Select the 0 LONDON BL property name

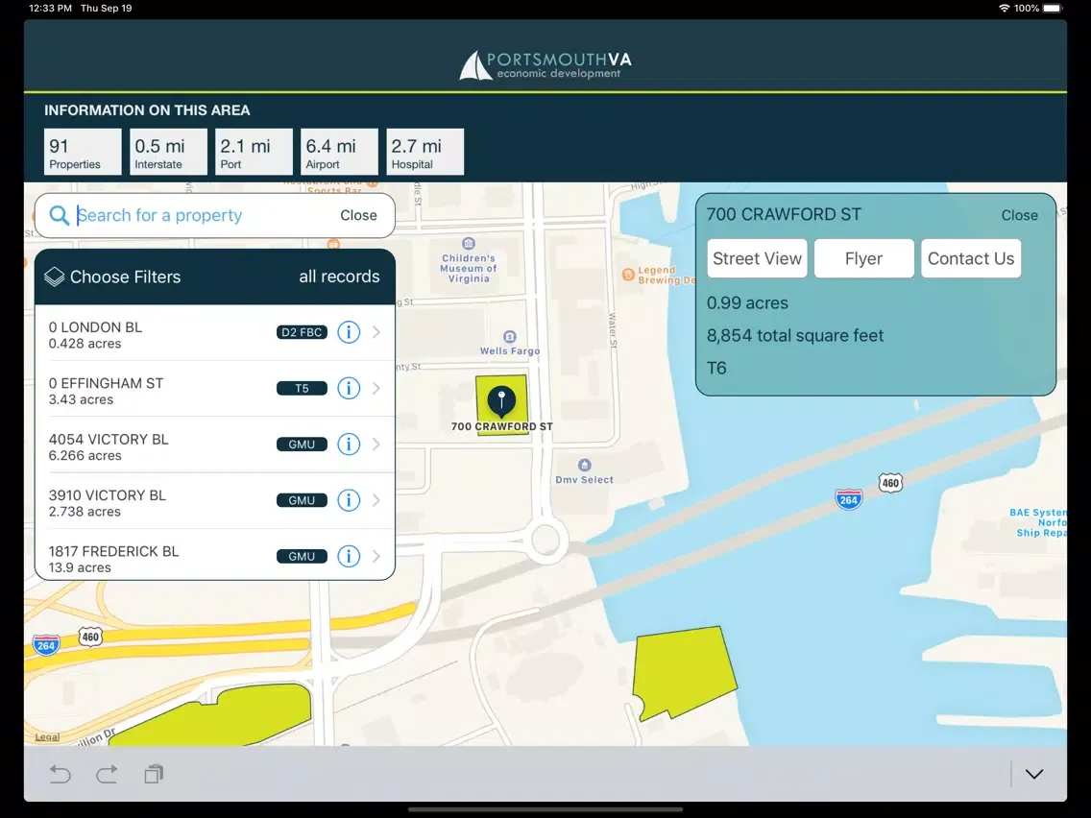[95, 327]
